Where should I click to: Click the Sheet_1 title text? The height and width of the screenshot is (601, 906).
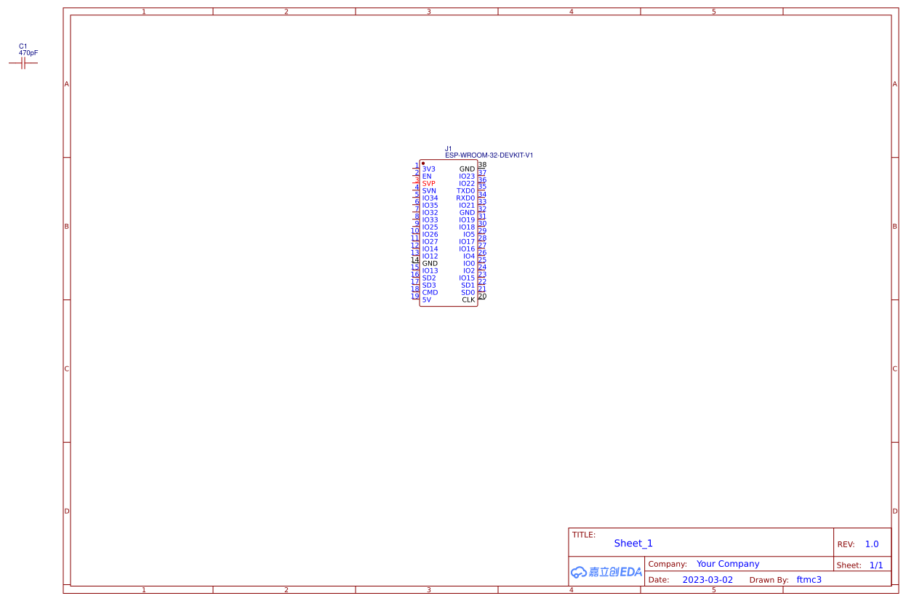click(633, 543)
